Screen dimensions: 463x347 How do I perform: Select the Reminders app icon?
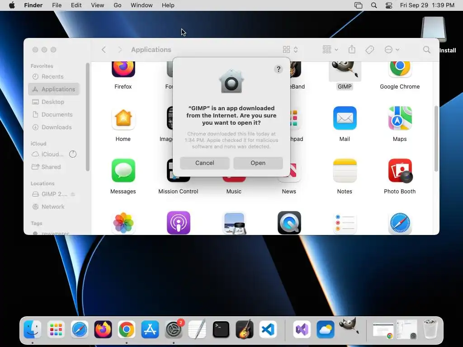click(x=345, y=223)
